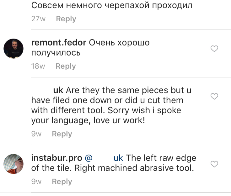The image size is (231, 196).
Task: Select the '18w' timestamp under remont.fedor
Action: pos(38,66)
